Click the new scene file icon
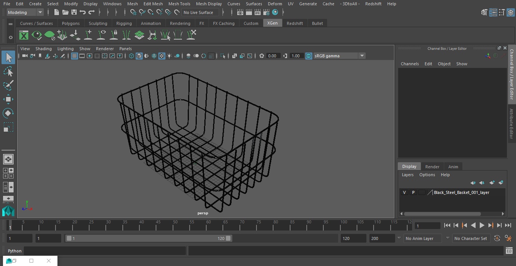The height and width of the screenshot is (266, 516). (56, 12)
